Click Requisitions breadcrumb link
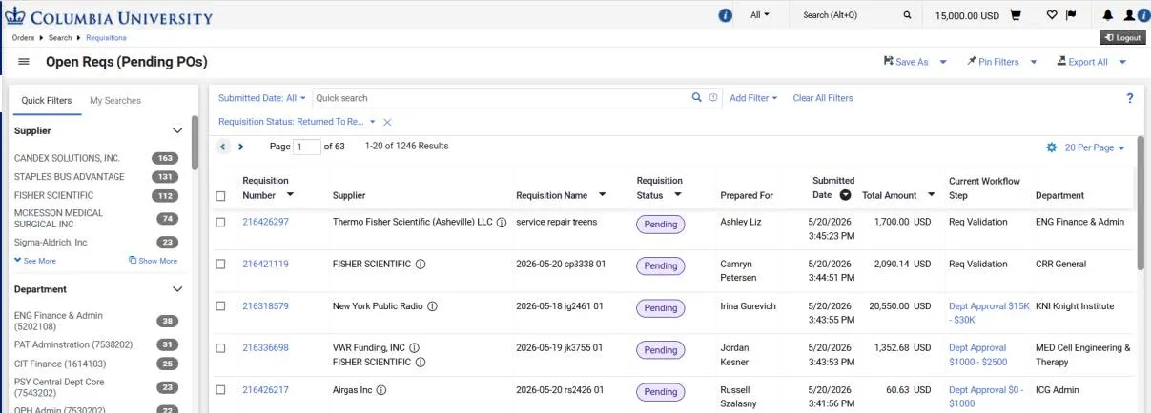Screen dimensions: 1151x413 pyautogui.click(x=106, y=38)
